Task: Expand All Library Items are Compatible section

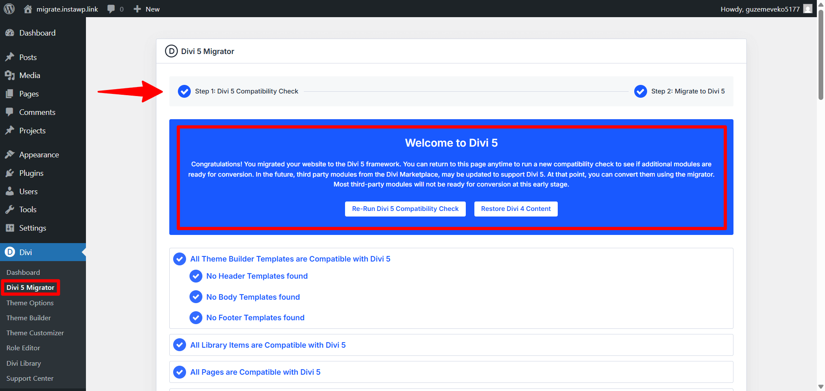Action: point(268,345)
